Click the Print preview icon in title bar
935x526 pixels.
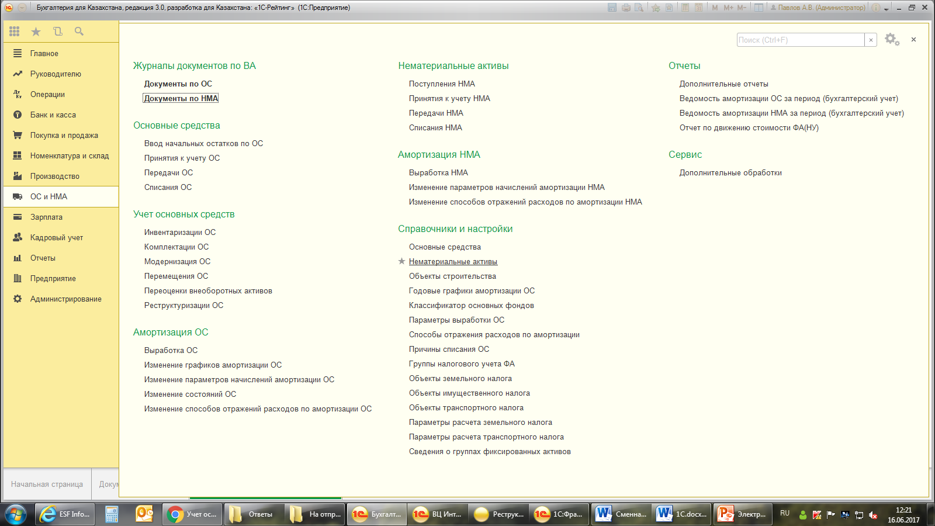(x=639, y=8)
